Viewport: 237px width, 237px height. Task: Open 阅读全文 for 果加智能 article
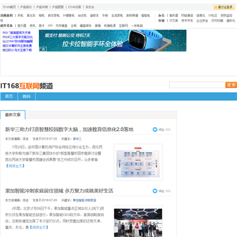tap(39, 227)
